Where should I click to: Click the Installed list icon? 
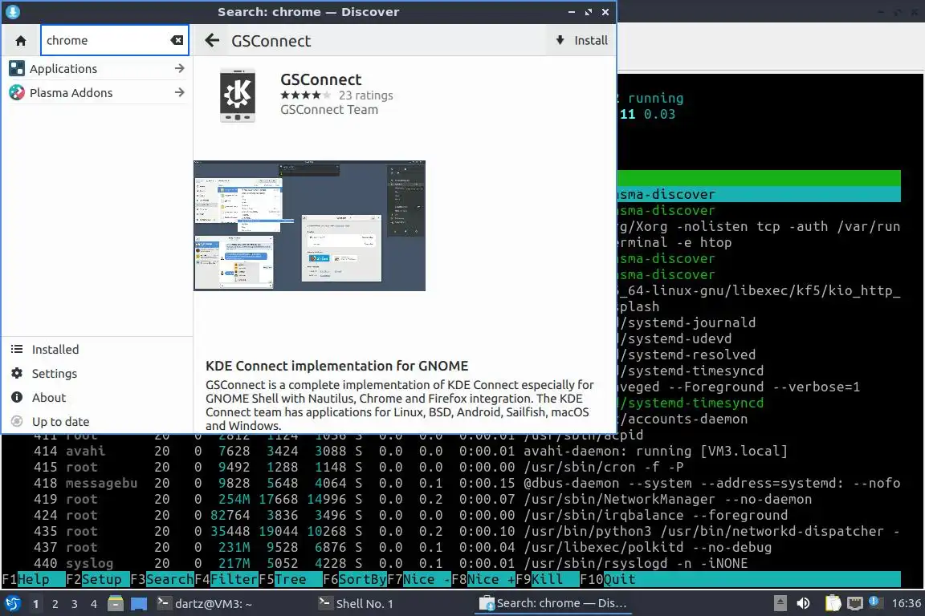17,349
